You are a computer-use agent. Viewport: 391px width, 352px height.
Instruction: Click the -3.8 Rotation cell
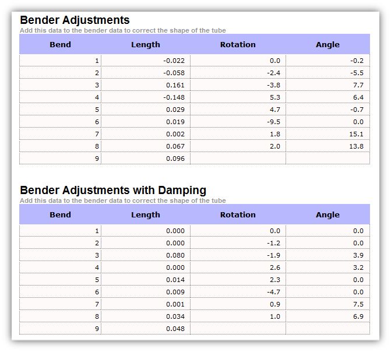point(273,85)
